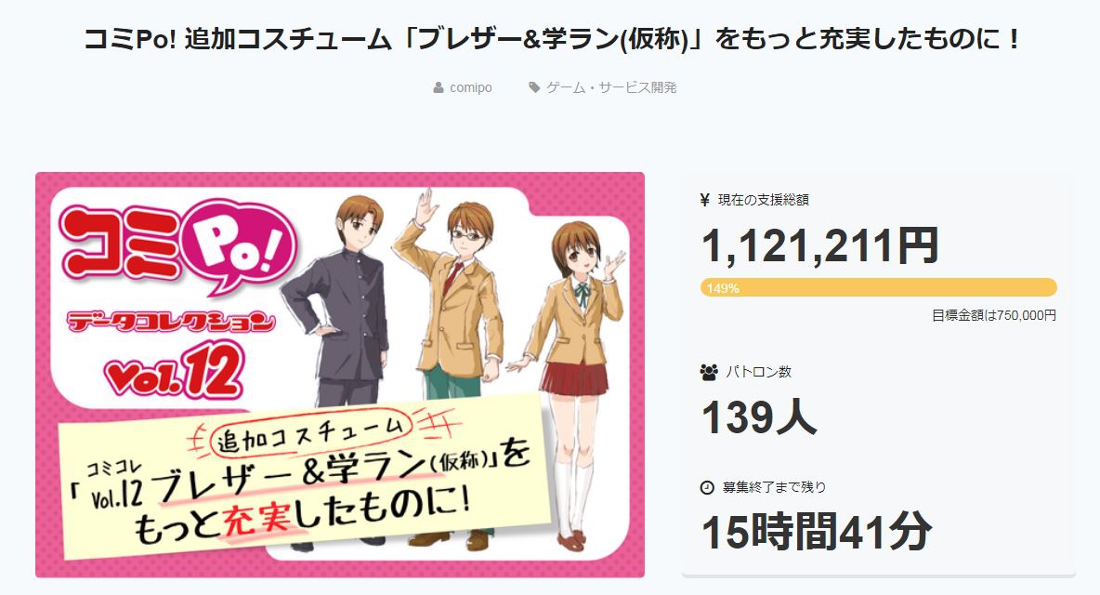Open the comipo author link

pyautogui.click(x=471, y=87)
